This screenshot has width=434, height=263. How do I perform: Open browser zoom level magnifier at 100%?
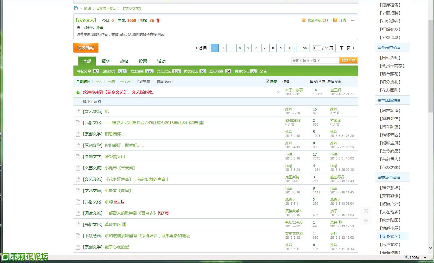point(407,257)
